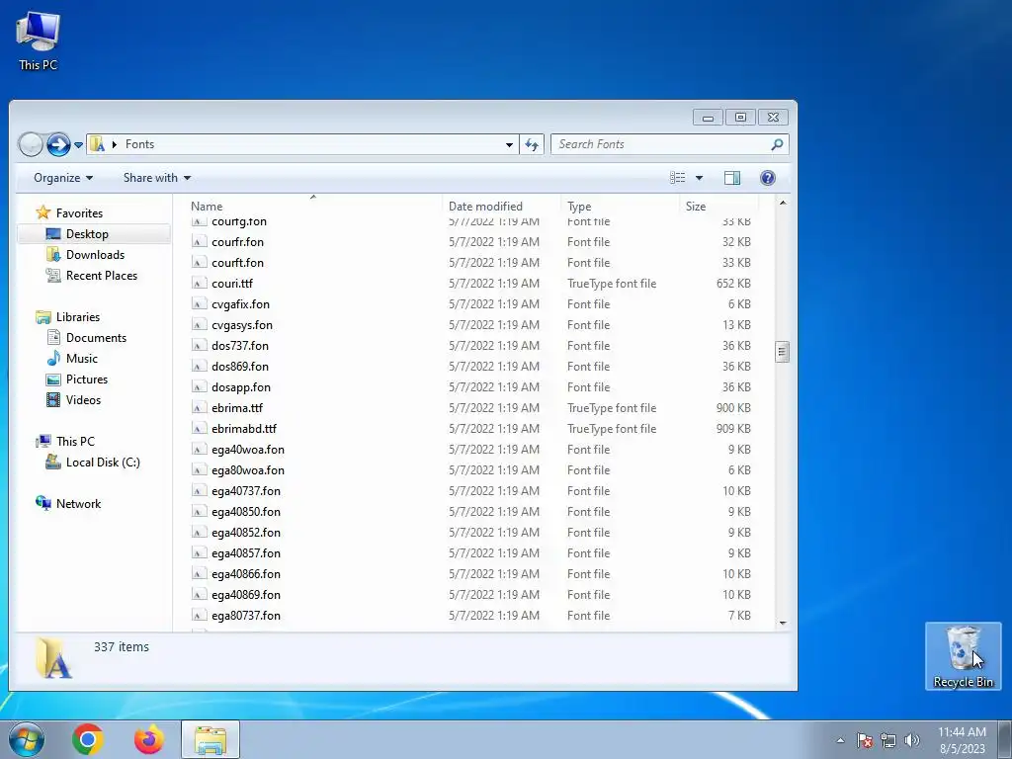Select the ega40869.fon file
Image resolution: width=1012 pixels, height=759 pixels.
point(246,594)
